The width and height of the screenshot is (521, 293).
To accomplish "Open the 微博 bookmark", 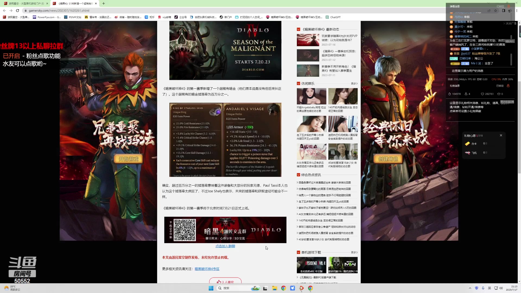I will pyautogui.click(x=128, y=17).
